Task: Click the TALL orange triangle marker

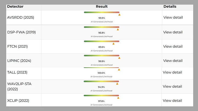Action: pyautogui.click(x=119, y=70)
